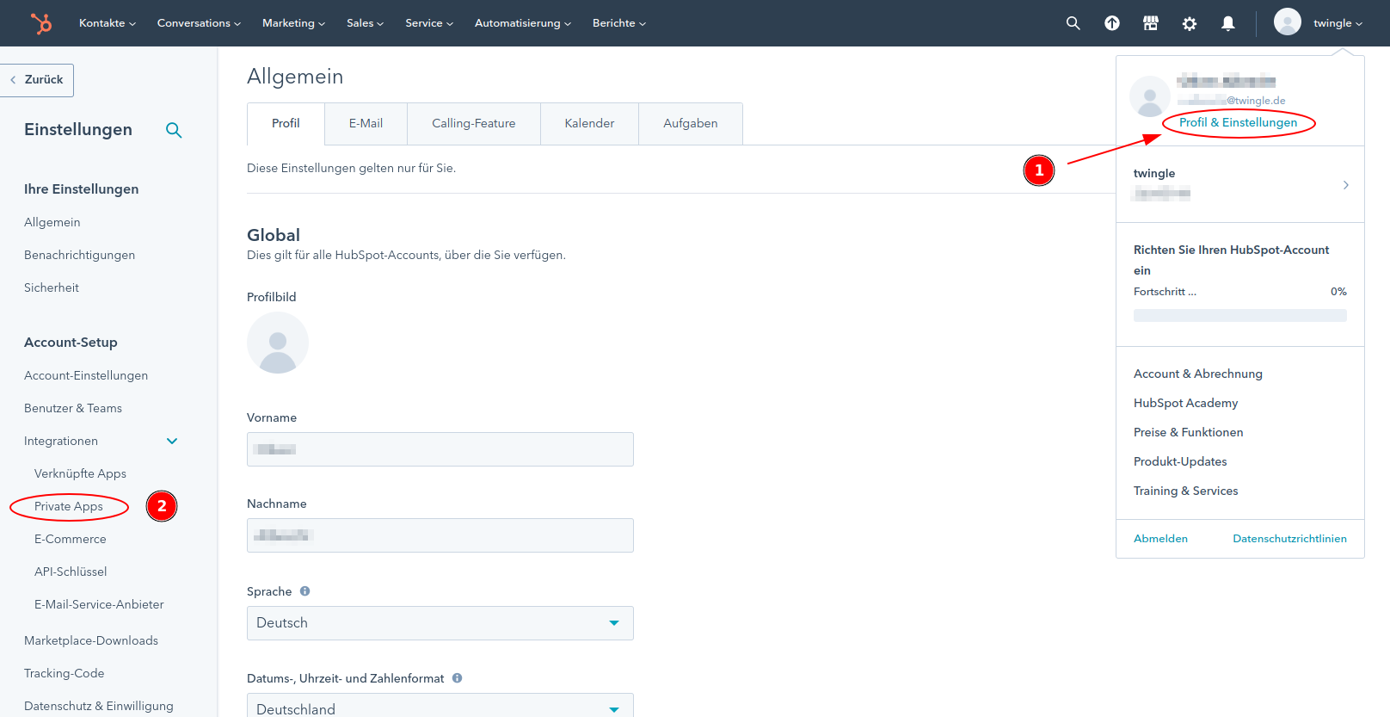
Task: Click Richten Sie Ihren HubSpot-Account ein
Action: 1231,260
